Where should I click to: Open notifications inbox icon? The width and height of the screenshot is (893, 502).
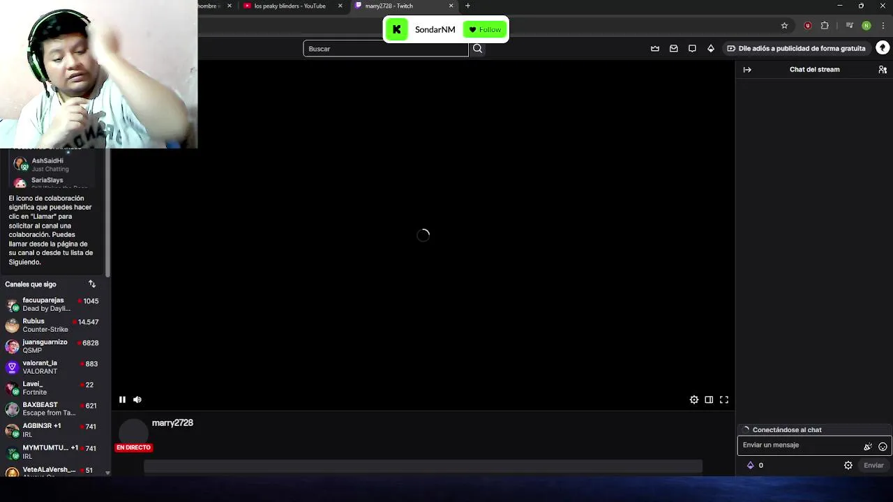[x=673, y=48]
